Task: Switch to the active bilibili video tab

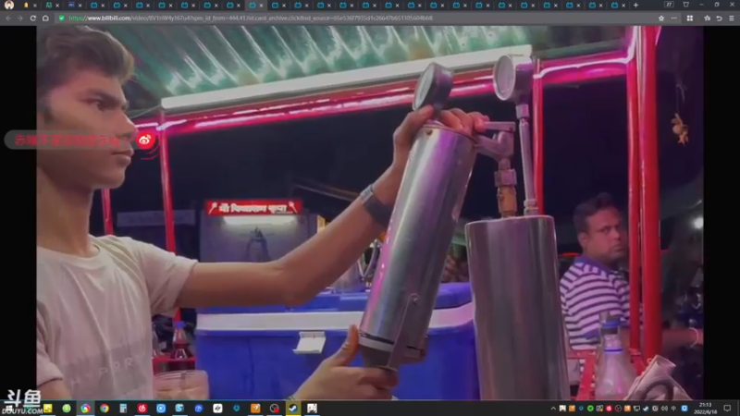Action: coord(255,6)
